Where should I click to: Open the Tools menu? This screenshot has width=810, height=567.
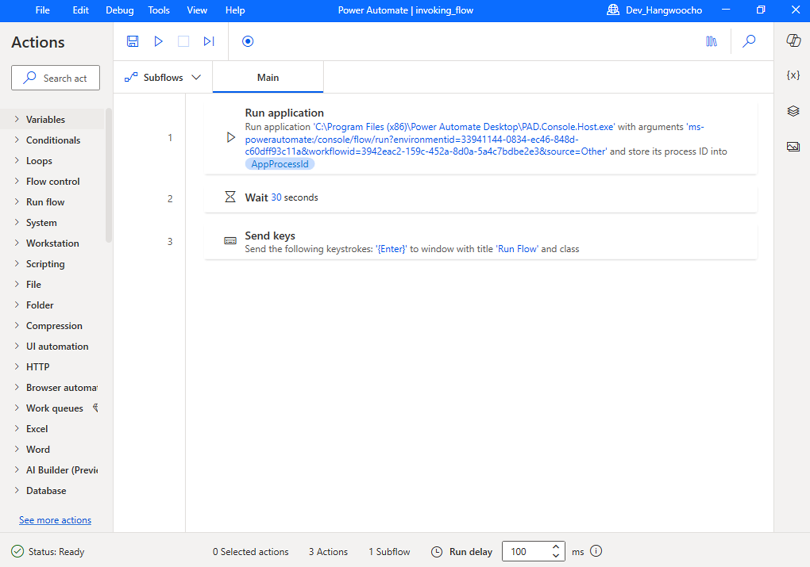(x=159, y=10)
